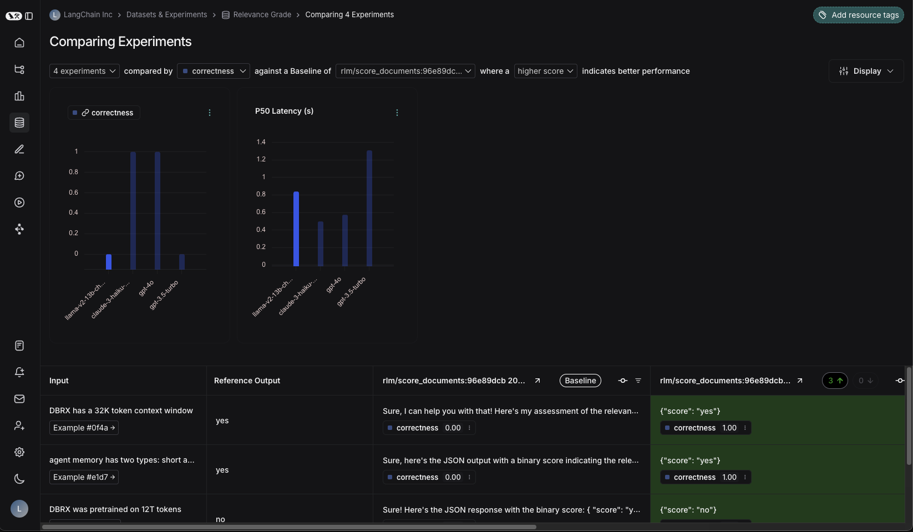Collapse the sidebar using the panel toggle
Screen dimensions: 913x532
(x=29, y=16)
